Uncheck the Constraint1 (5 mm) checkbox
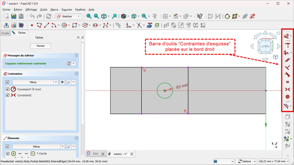 coord(7,89)
